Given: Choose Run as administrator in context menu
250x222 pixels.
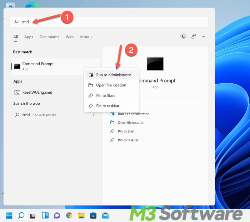Looking at the screenshot, I should point(113,75).
